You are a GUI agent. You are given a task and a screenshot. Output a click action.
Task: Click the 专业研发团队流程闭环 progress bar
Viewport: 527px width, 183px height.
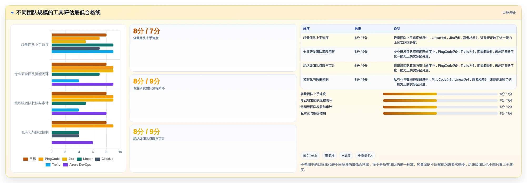tap(440, 101)
